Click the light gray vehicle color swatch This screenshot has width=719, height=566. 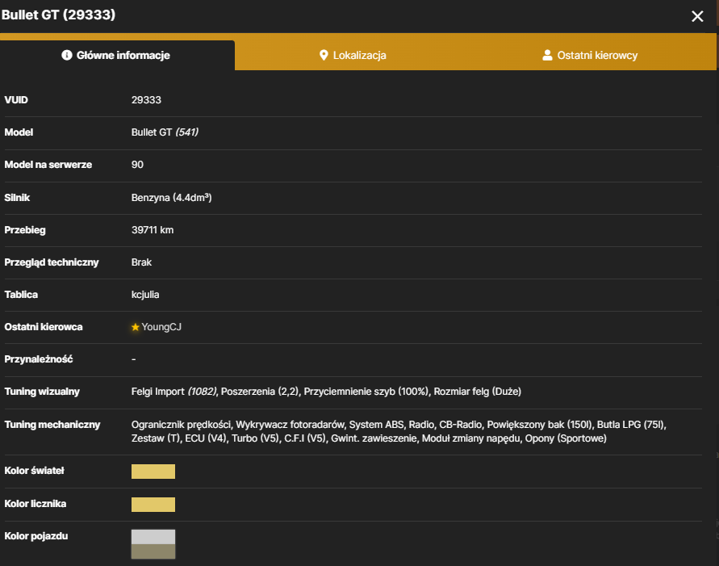pos(153,537)
